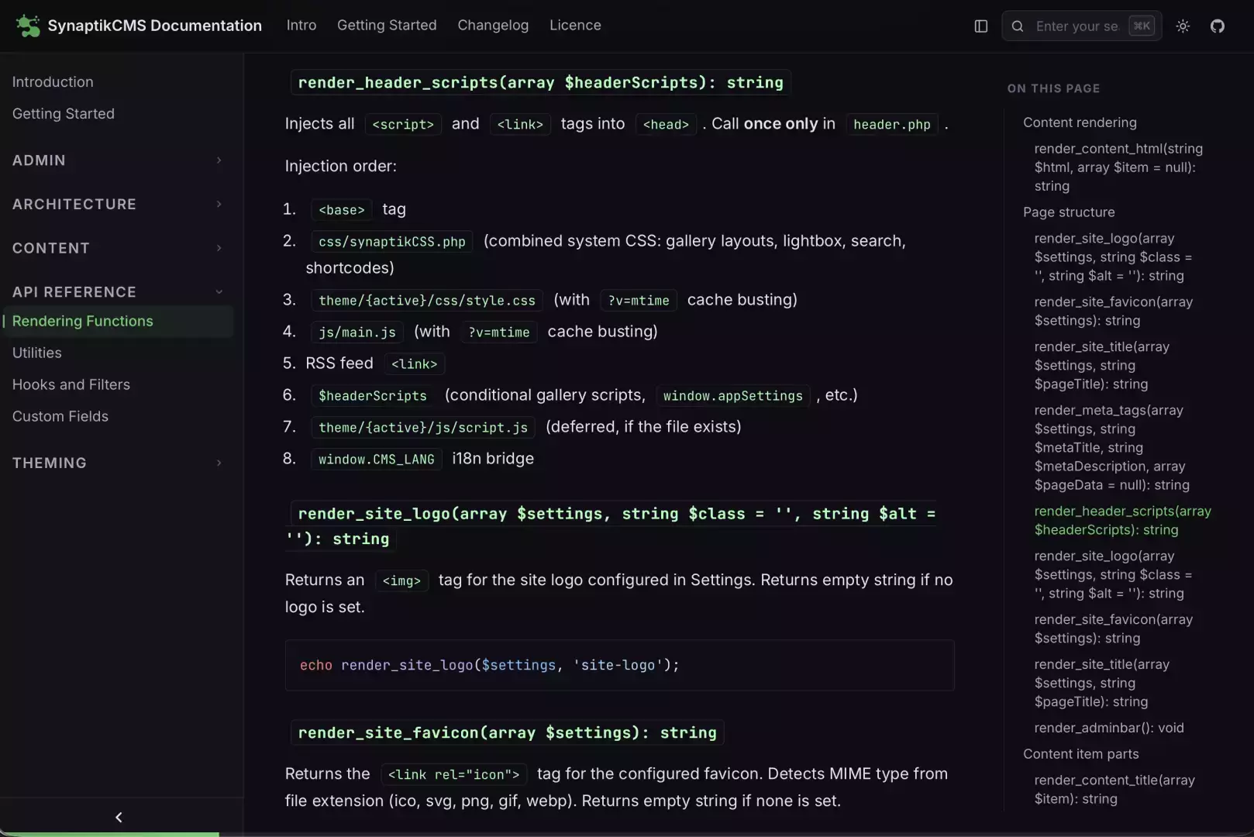Viewport: 1254px width, 837px height.
Task: Click the js/main.js code item
Action: coord(357,332)
